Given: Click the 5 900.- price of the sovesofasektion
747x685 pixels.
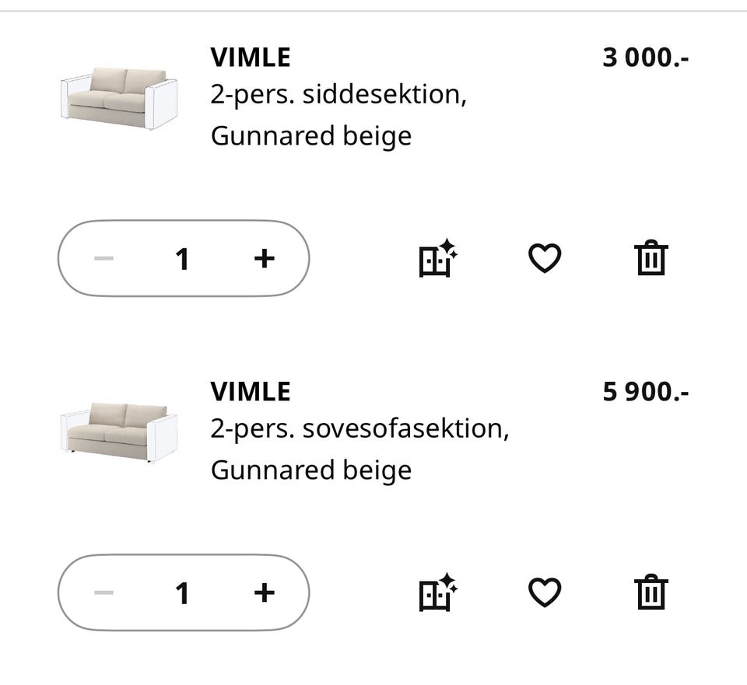Looking at the screenshot, I should tap(645, 390).
